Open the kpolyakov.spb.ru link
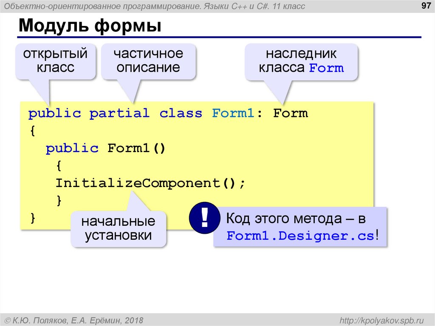The width and height of the screenshot is (435, 326). [x=382, y=320]
